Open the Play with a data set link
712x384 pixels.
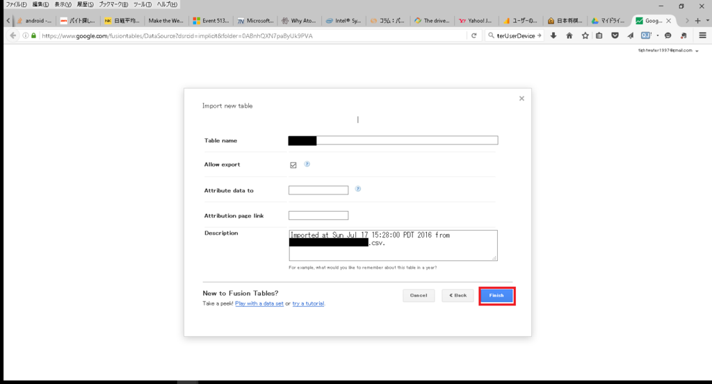click(x=259, y=303)
